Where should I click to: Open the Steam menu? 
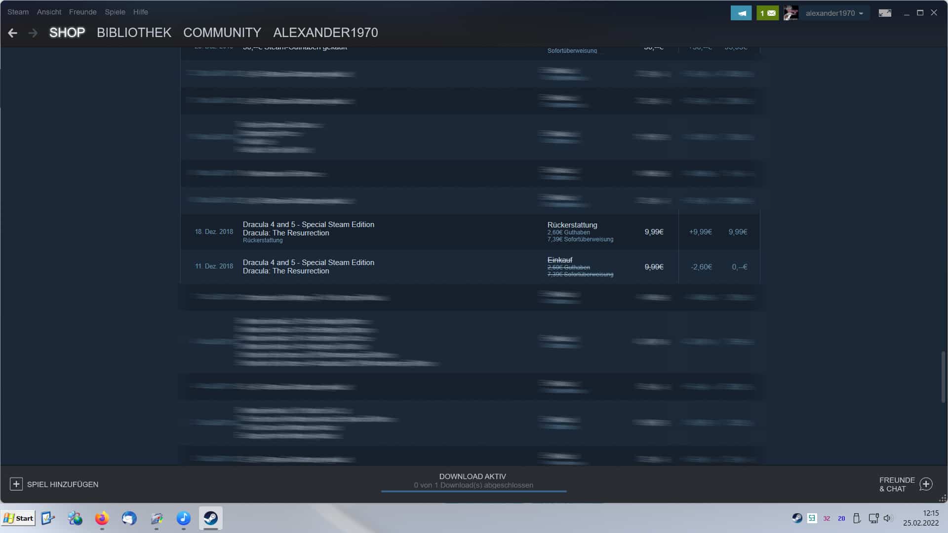point(18,12)
